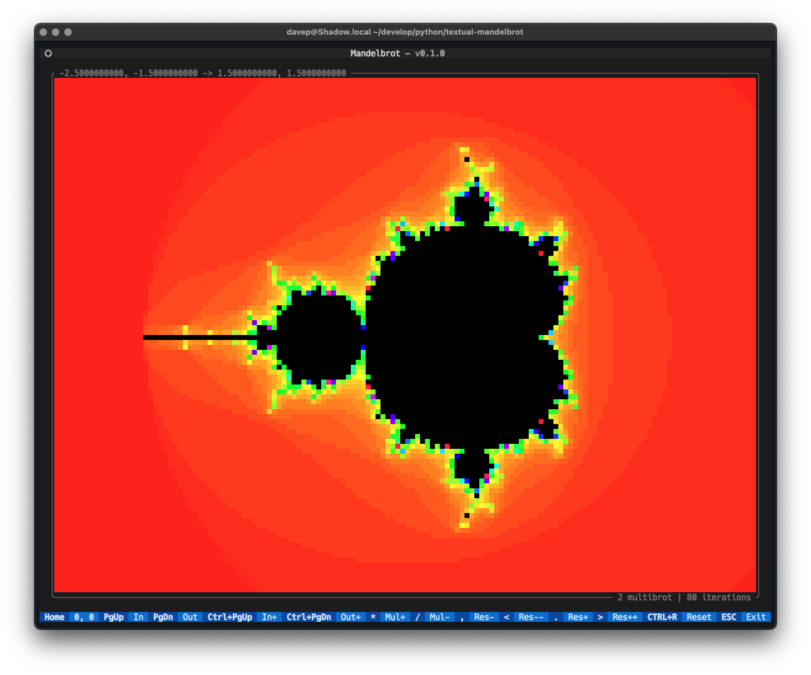The height and width of the screenshot is (675, 811).
Task: Increase the multibrot value with "Mul+"
Action: (x=395, y=617)
